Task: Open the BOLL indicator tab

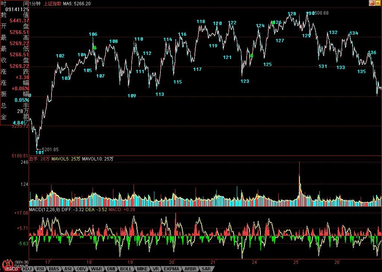Action: point(126,269)
